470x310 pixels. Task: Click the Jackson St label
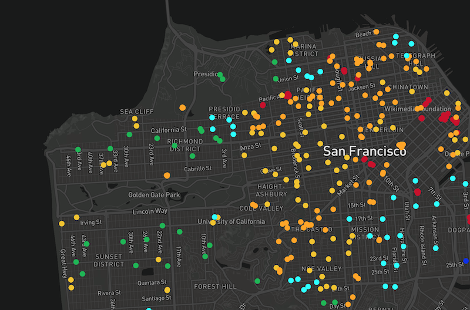click(362, 87)
